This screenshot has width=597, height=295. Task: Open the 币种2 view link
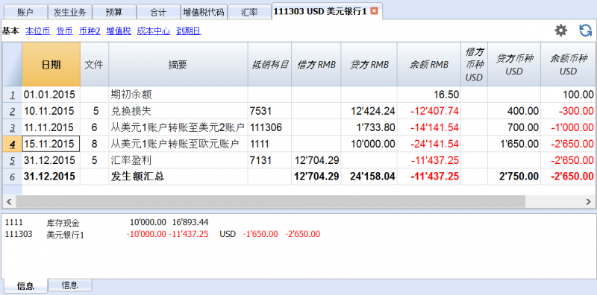click(90, 31)
